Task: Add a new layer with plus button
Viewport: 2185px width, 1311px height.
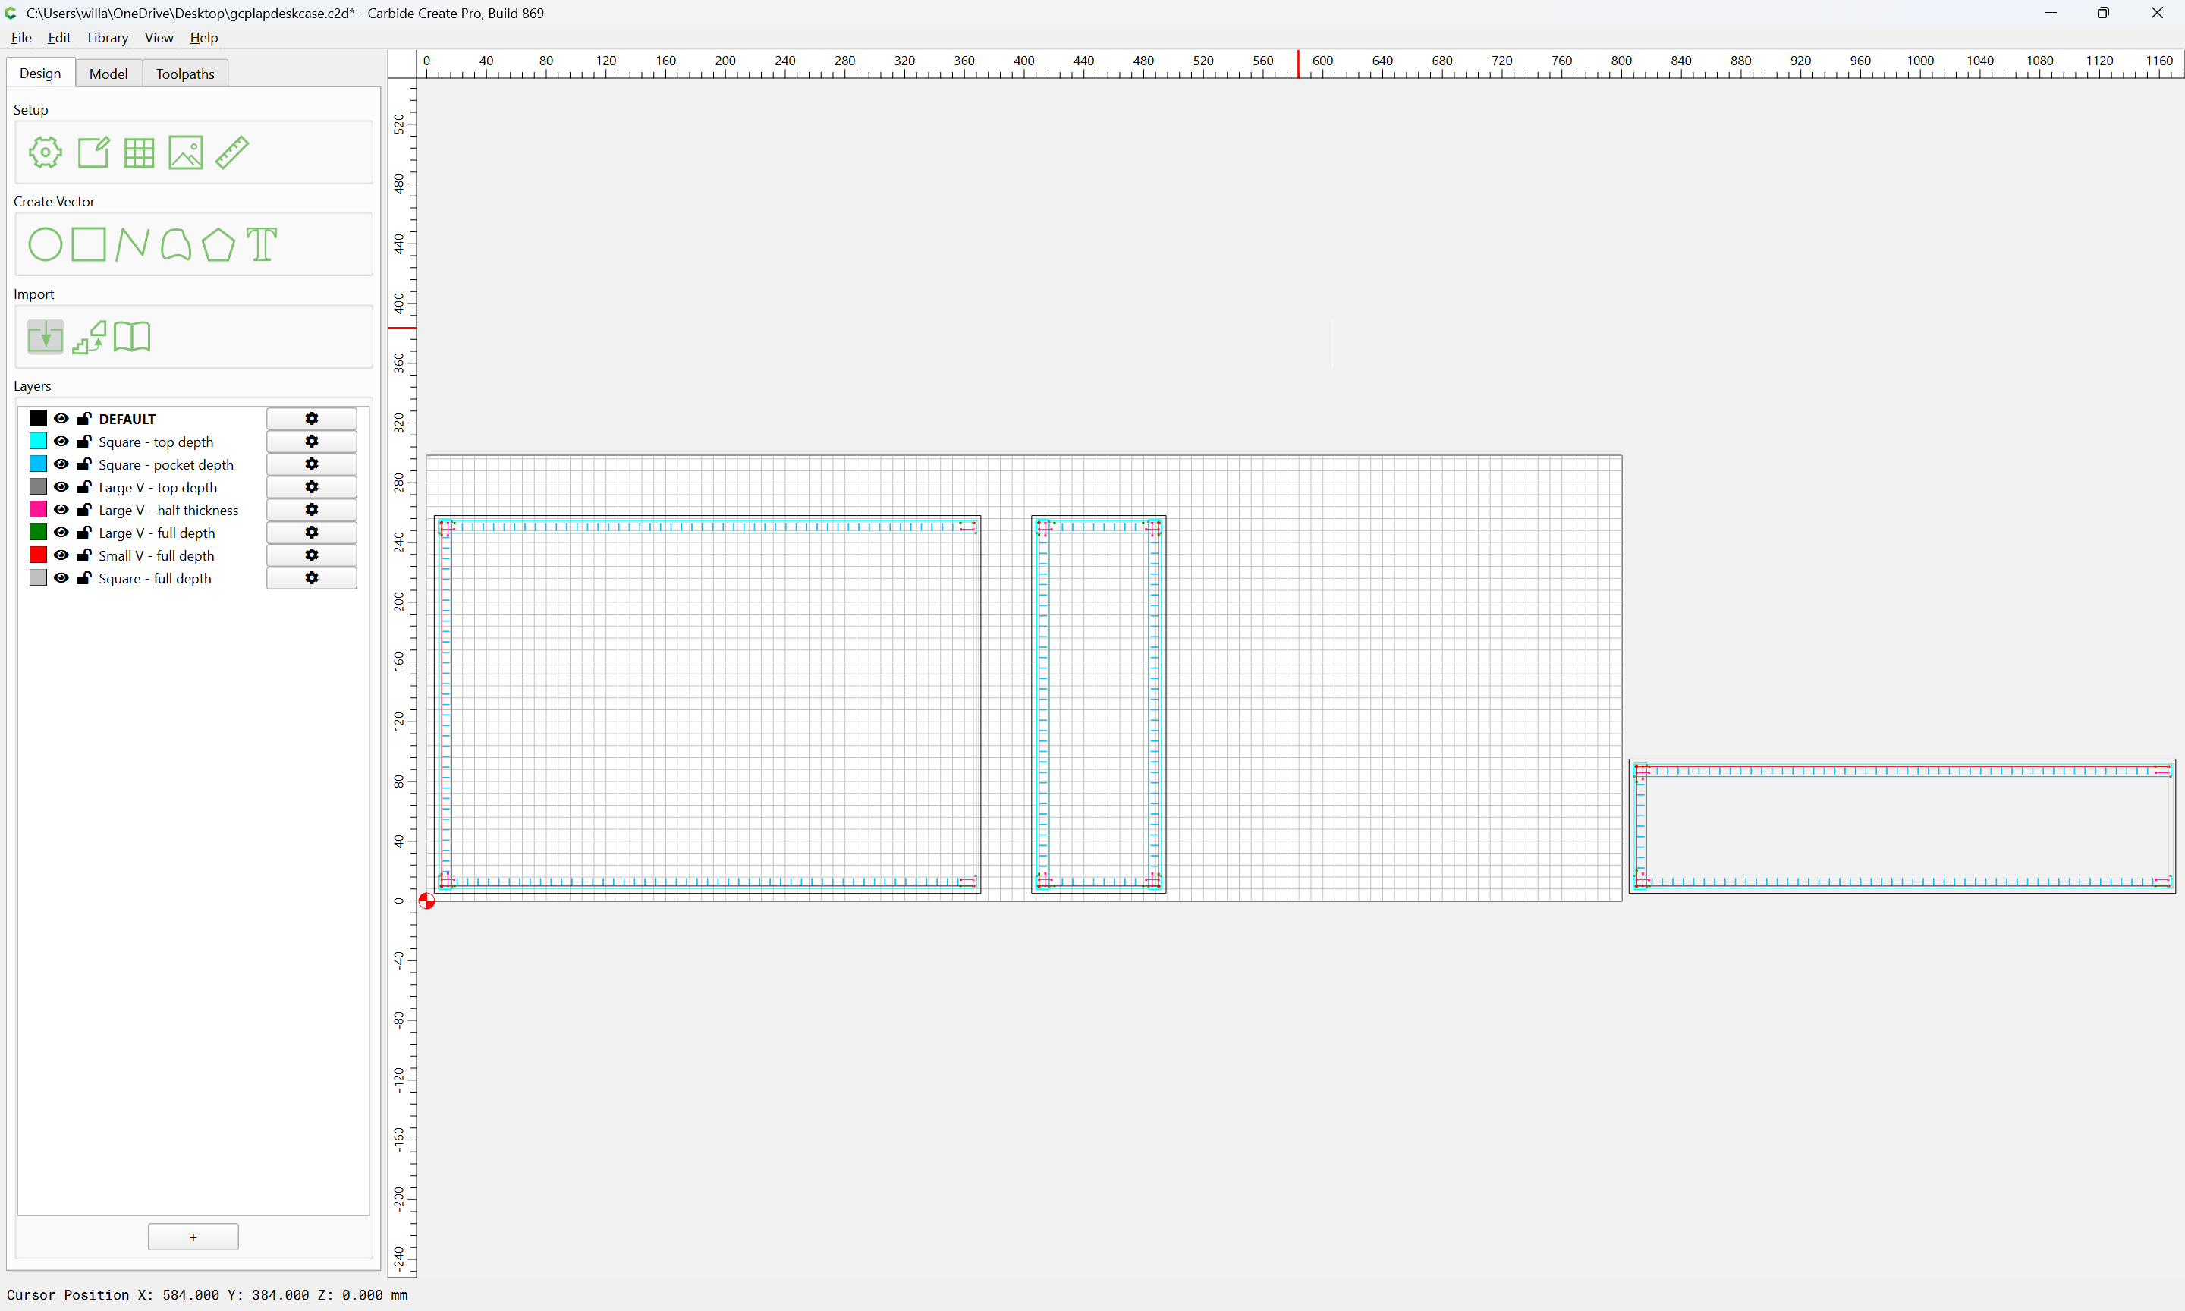Action: click(193, 1237)
